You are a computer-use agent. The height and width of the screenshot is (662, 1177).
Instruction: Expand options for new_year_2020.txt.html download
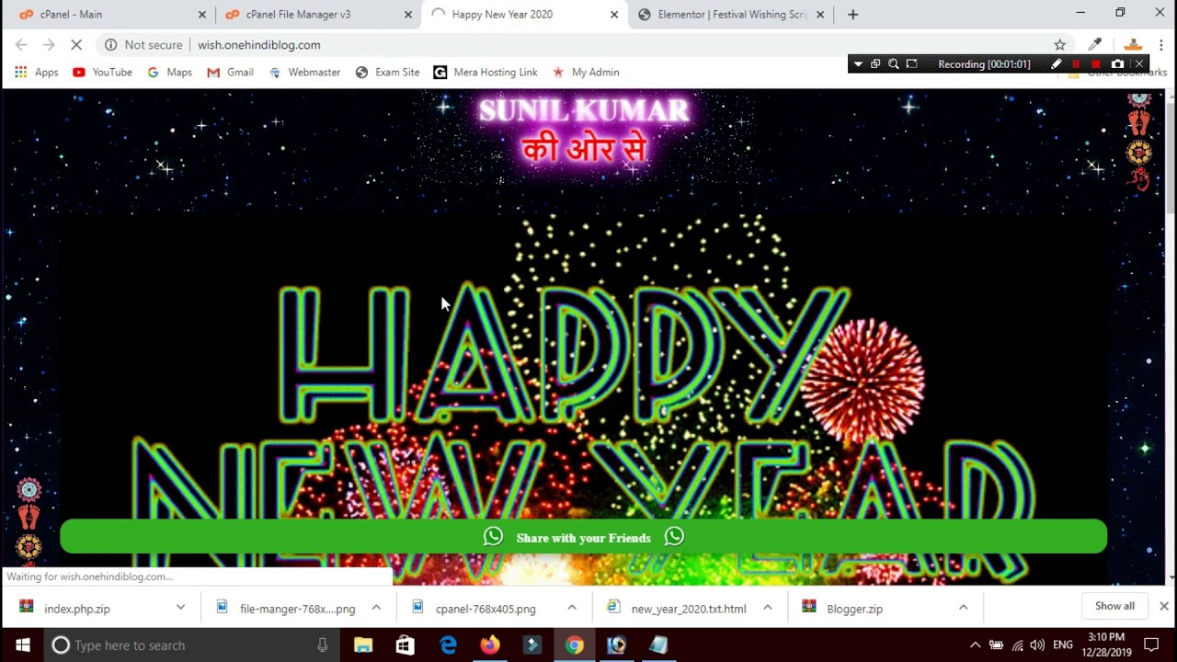pos(768,608)
